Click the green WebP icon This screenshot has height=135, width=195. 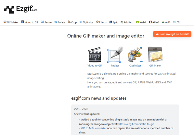pyautogui.click(x=137, y=22)
